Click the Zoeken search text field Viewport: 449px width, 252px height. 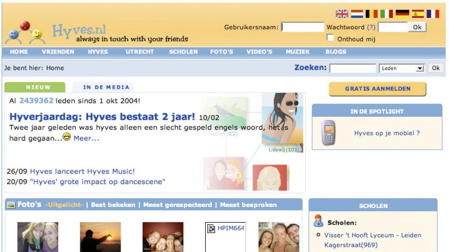click(353, 68)
